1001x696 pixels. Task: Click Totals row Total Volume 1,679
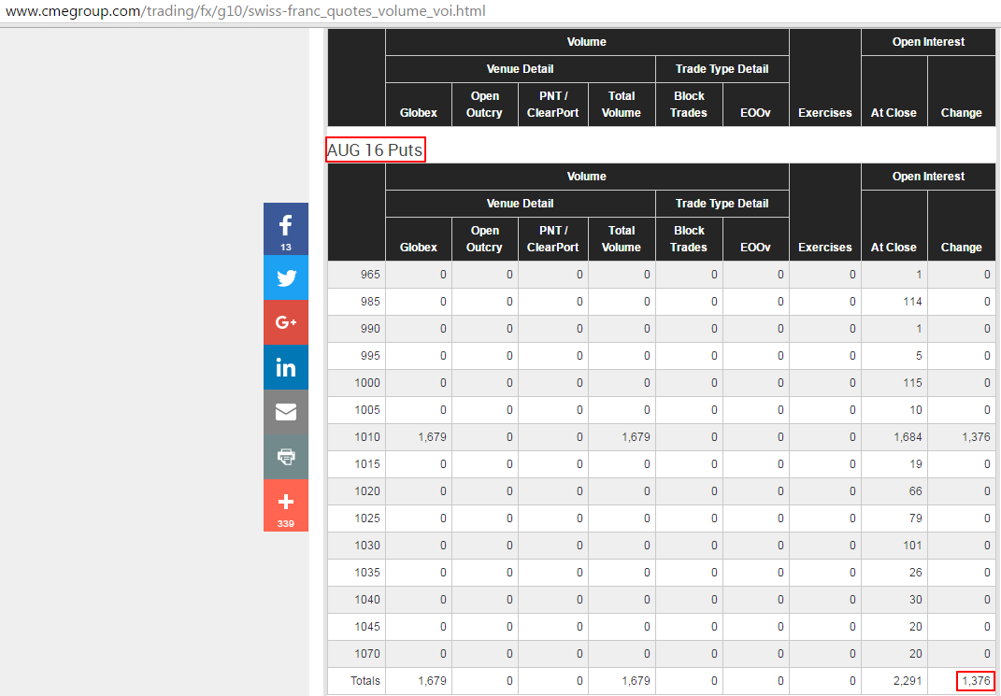point(636,681)
